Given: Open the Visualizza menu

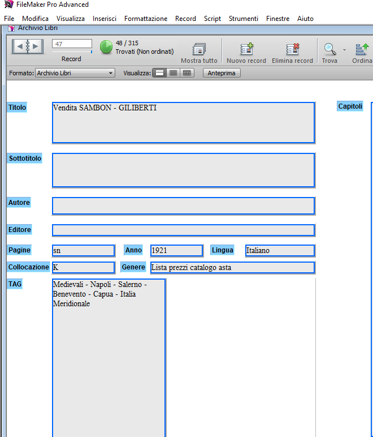Looking at the screenshot, I should click(x=71, y=19).
